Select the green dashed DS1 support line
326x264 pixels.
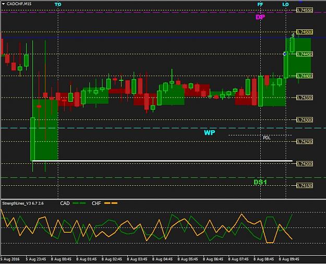(163, 178)
